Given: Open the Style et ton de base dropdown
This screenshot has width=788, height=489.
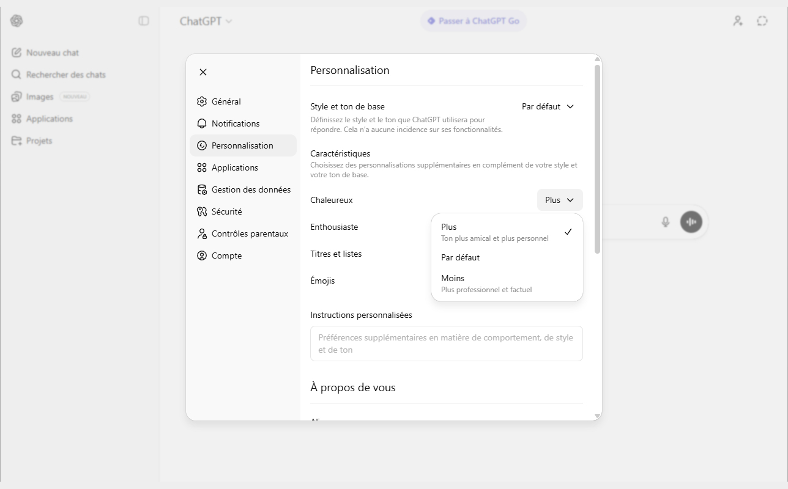Looking at the screenshot, I should click(x=547, y=106).
